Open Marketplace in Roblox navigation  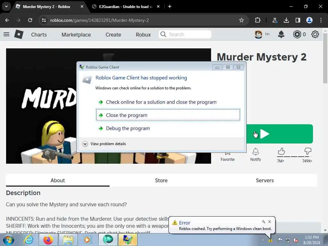point(76,35)
